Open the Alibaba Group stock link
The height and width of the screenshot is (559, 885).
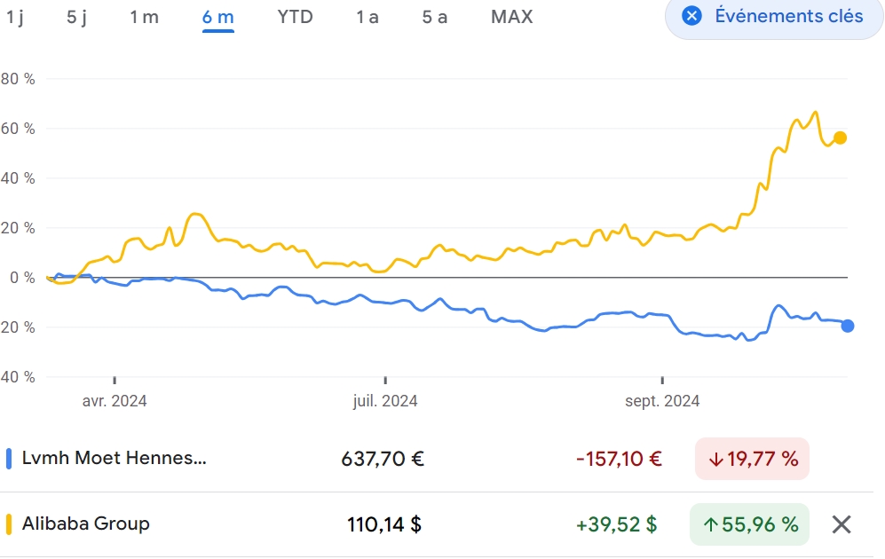86,524
